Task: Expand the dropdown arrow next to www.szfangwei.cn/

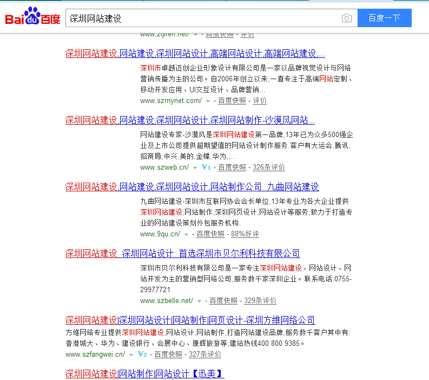Action: coord(131,355)
